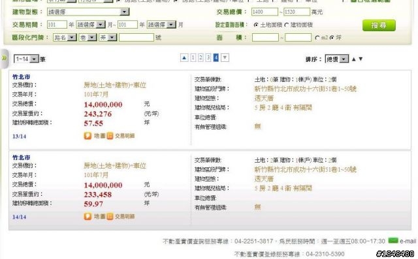
Task: Open 排序 總價 sort dropdown
Action: (337, 59)
